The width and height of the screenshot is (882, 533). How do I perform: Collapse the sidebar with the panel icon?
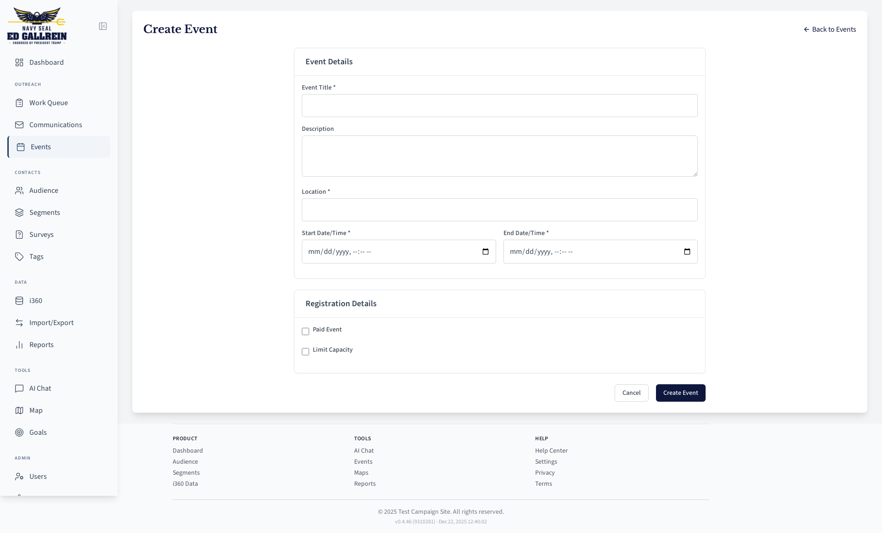(x=103, y=26)
